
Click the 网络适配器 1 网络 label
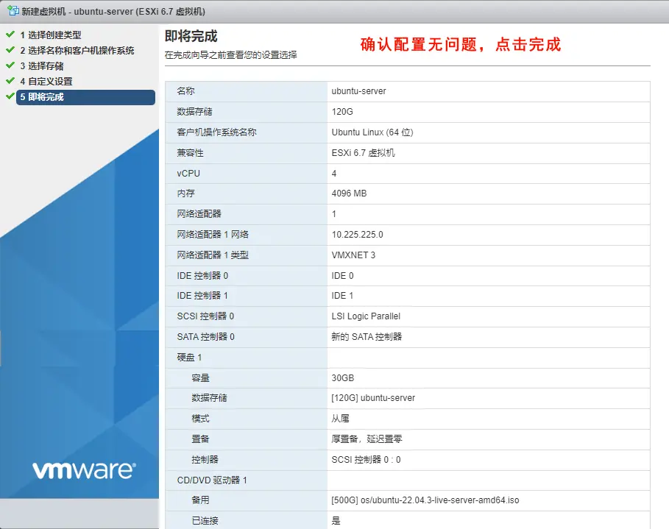213,234
